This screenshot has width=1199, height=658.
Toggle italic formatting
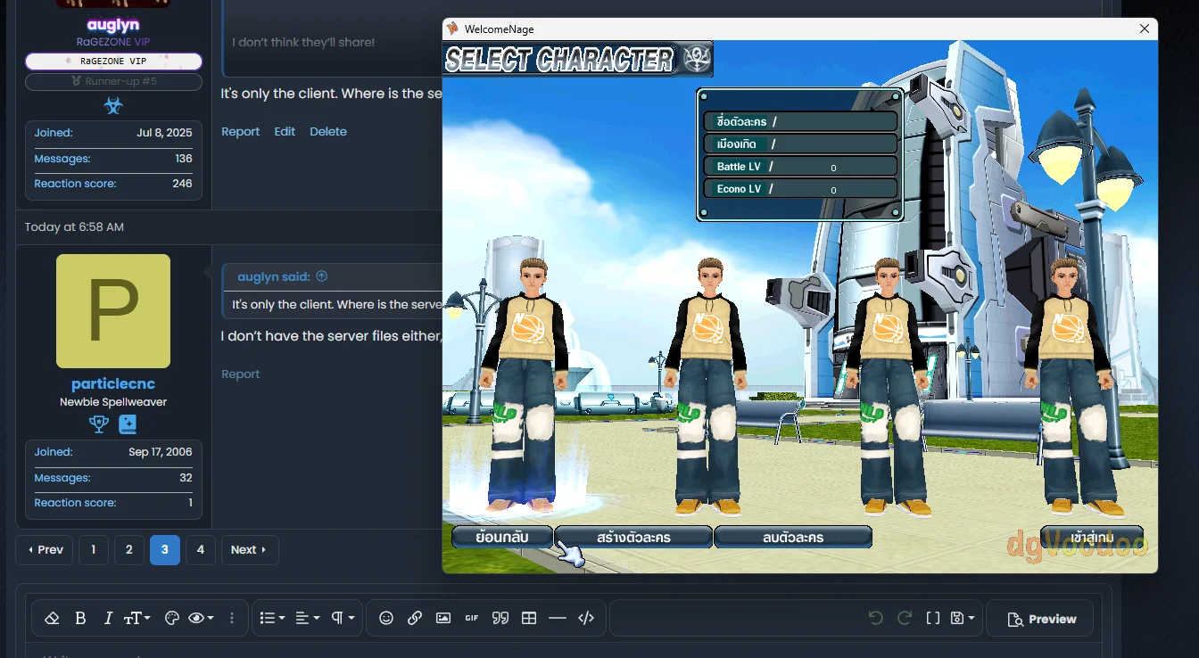coord(108,618)
